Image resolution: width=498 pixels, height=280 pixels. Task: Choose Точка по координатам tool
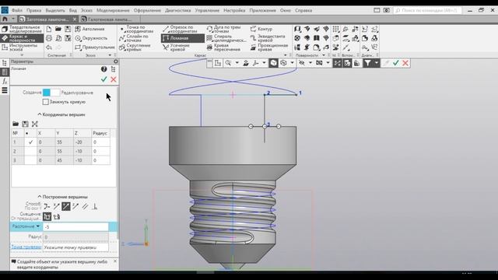136,30
